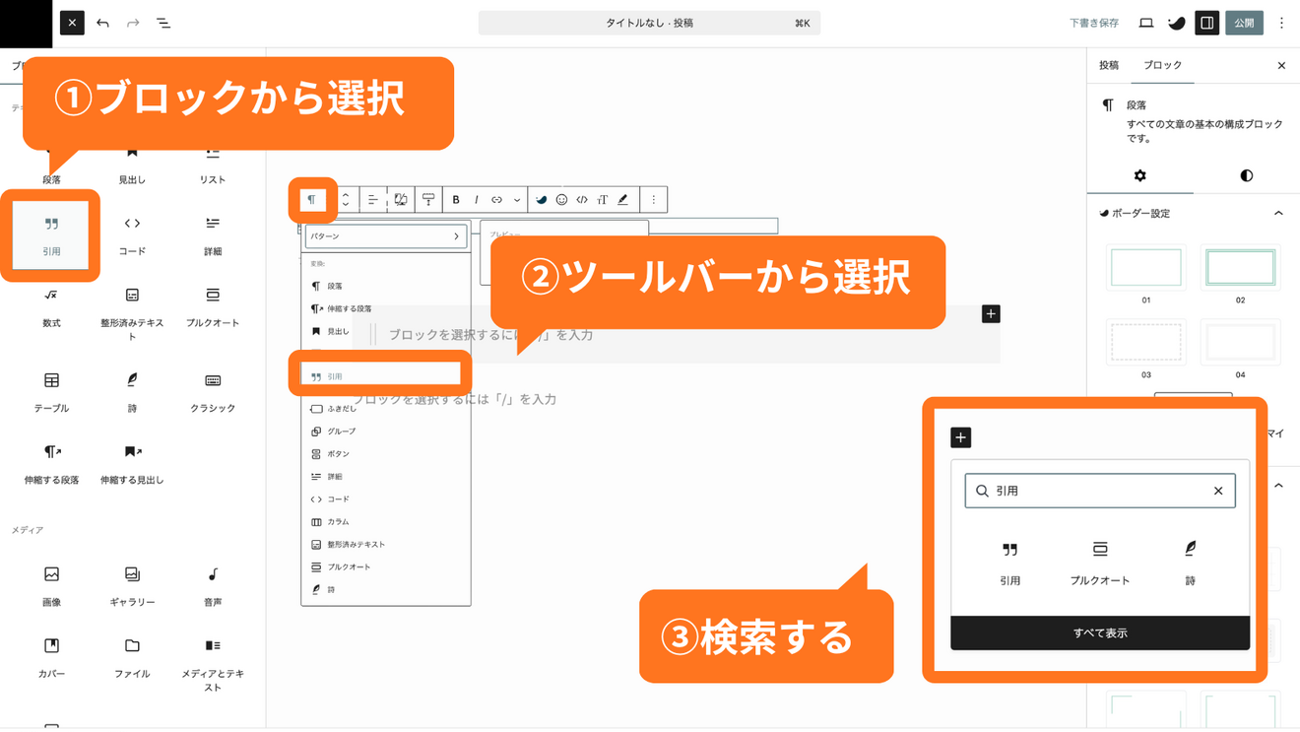Pick the 引用 result in the search popup

point(1009,564)
